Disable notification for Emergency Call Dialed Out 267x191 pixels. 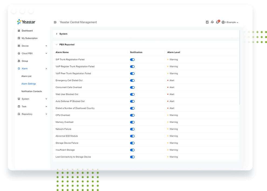(x=132, y=81)
